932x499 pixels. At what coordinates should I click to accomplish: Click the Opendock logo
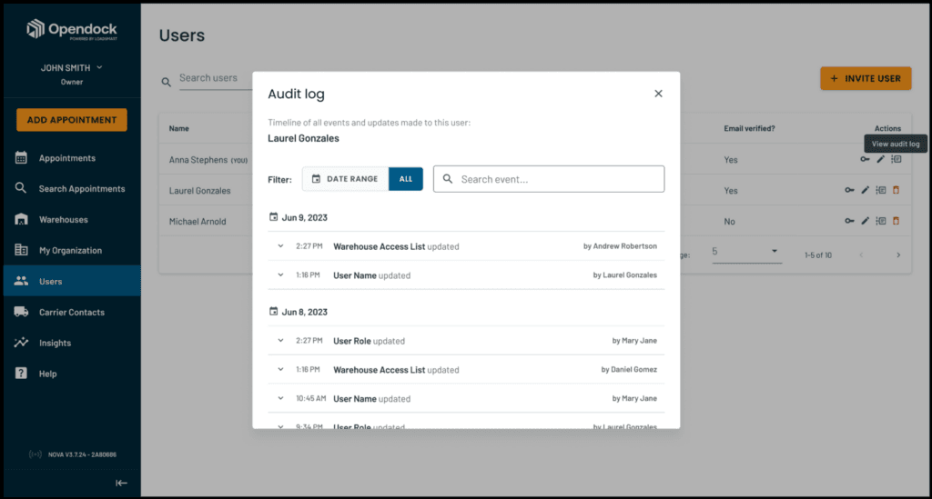[72, 29]
